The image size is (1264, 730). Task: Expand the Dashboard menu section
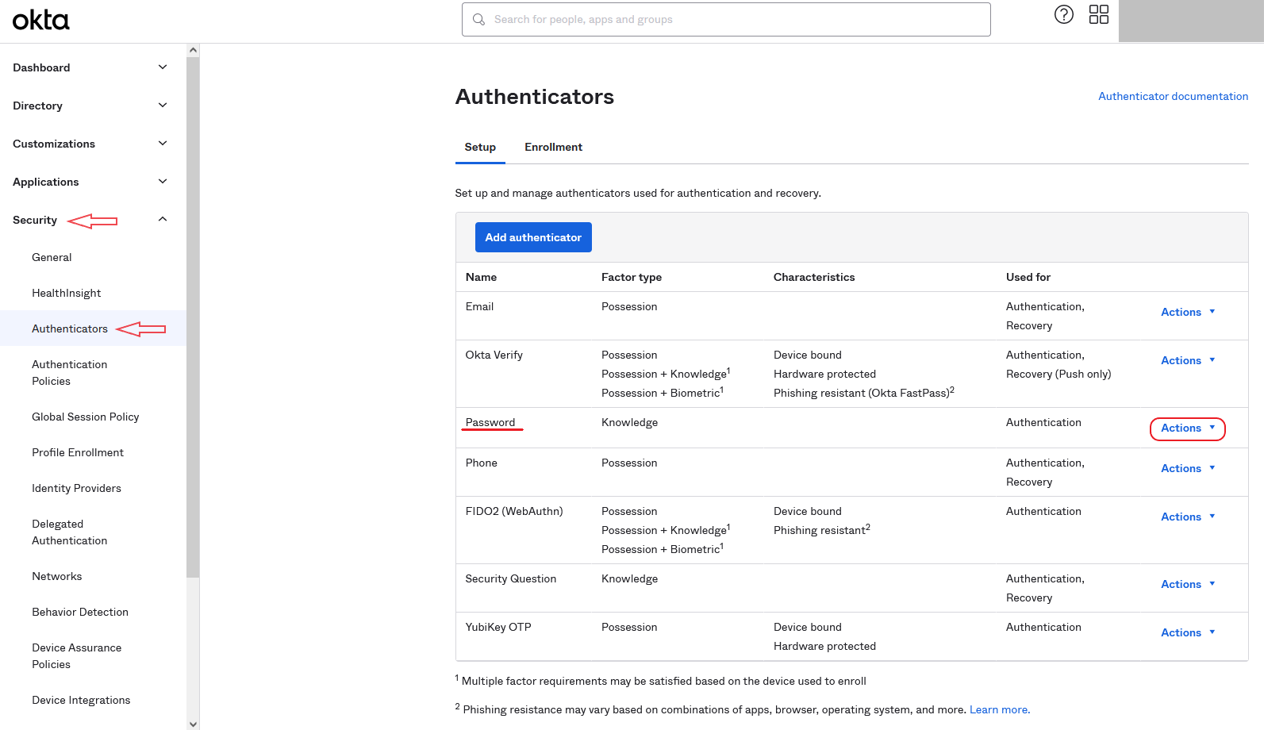click(x=92, y=67)
